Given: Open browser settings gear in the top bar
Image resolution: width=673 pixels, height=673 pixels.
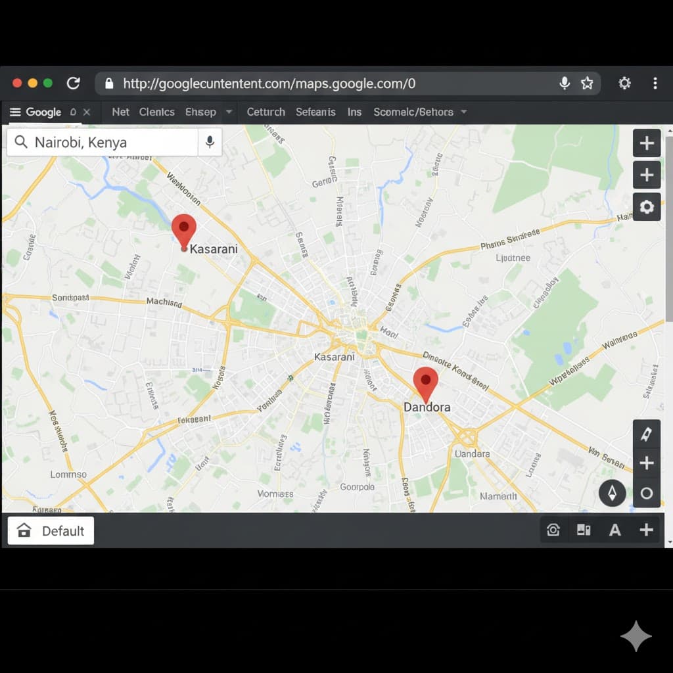Looking at the screenshot, I should pyautogui.click(x=624, y=83).
